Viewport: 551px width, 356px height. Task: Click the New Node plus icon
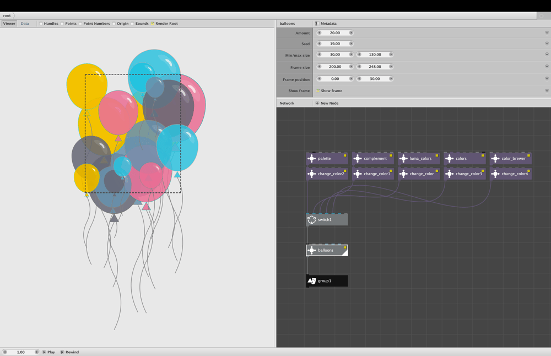coord(317,103)
